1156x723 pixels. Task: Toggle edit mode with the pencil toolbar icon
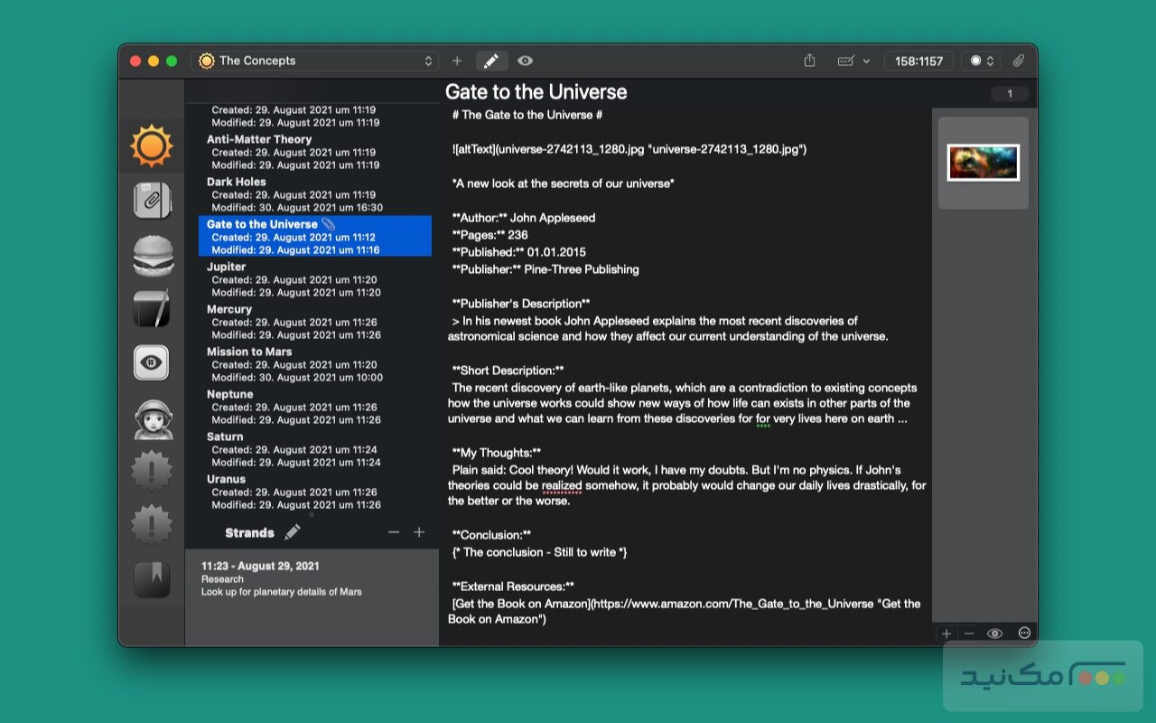[x=491, y=61]
